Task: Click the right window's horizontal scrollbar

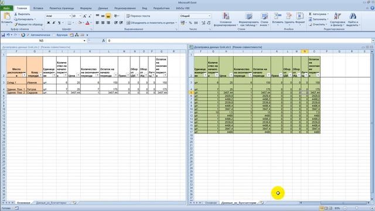Action: 334,203
